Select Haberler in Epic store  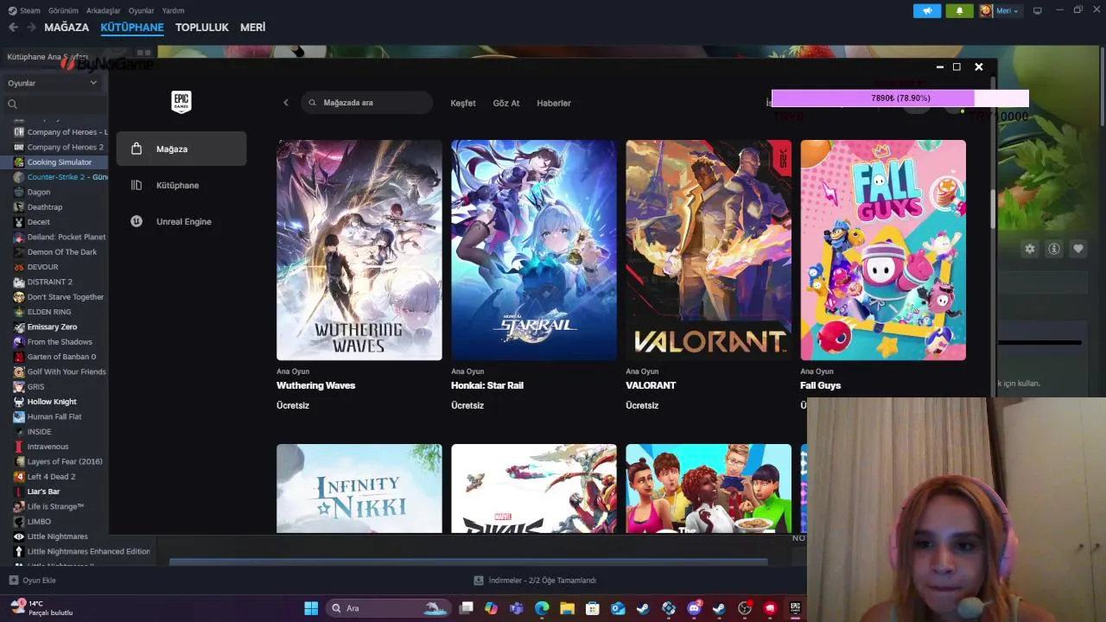click(554, 103)
